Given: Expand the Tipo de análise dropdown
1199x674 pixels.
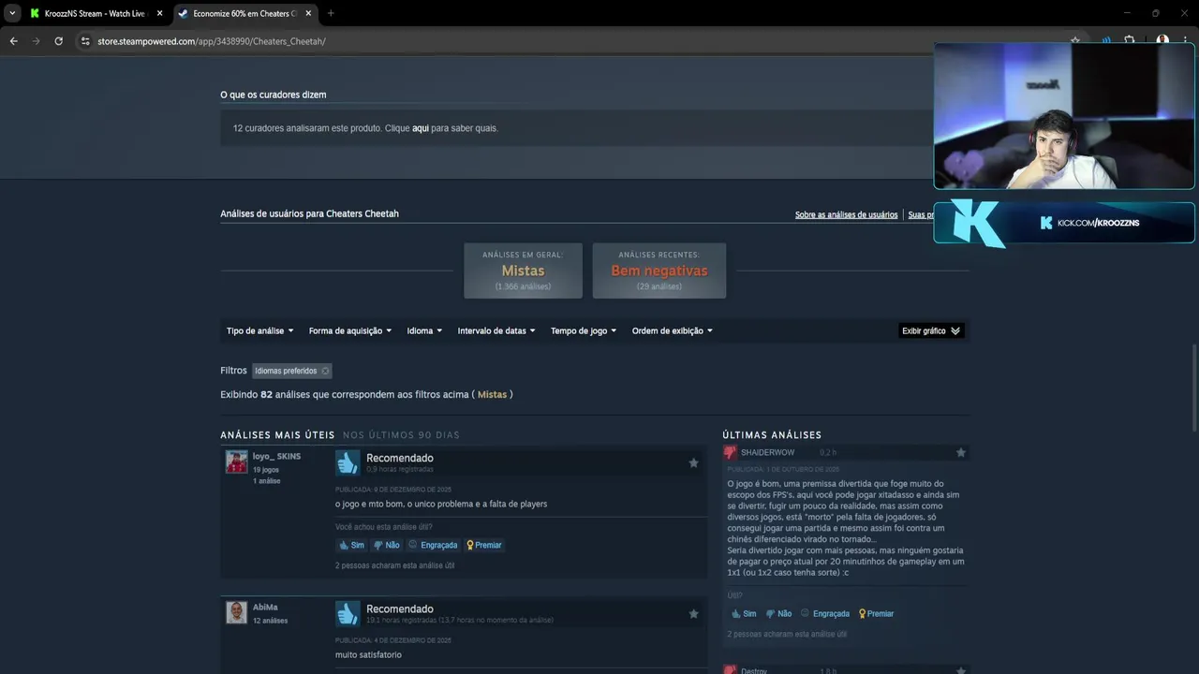Looking at the screenshot, I should click(259, 330).
